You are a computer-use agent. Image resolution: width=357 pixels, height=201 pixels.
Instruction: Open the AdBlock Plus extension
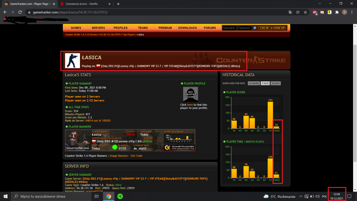[x=315, y=12]
